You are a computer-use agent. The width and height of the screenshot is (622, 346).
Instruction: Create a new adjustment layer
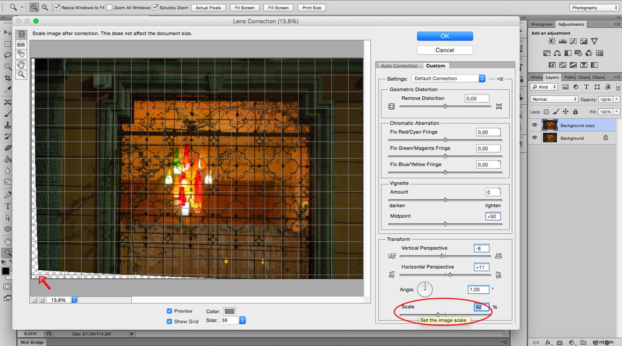(x=571, y=342)
